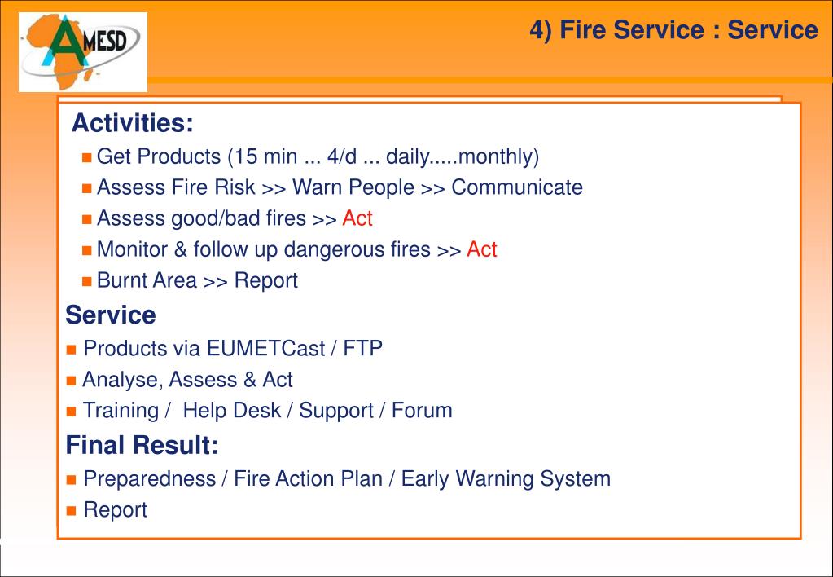The image size is (833, 577).
Task: Click Products via EUMETCast / FTP text
Action: click(233, 348)
